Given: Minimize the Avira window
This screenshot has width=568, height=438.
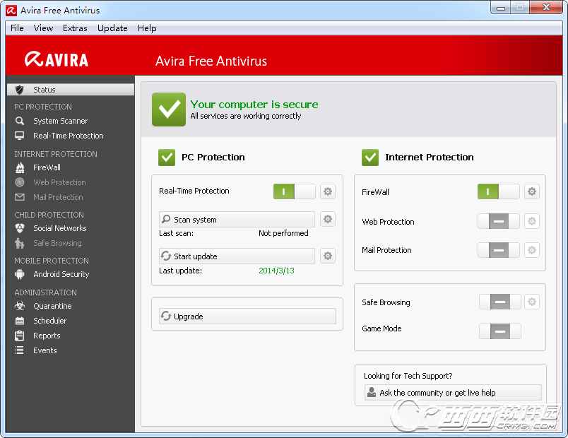Looking at the screenshot, I should click(501, 8).
